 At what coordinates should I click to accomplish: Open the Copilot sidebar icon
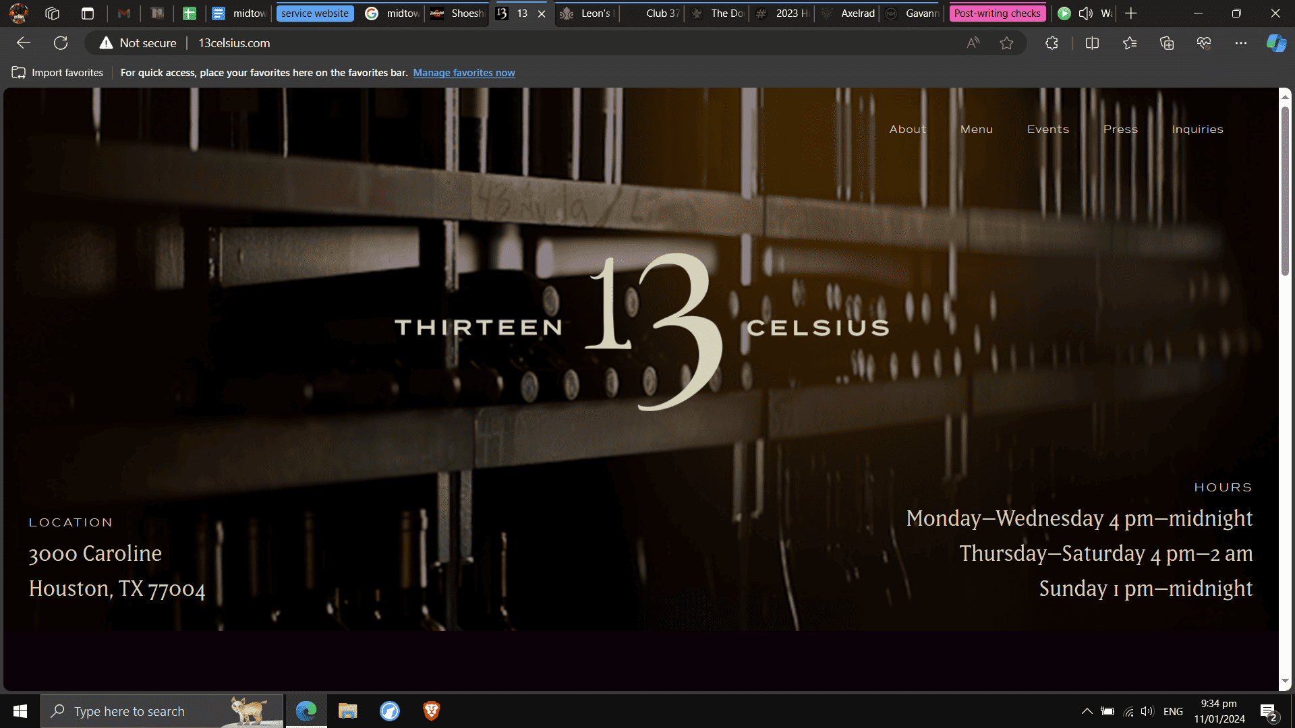(1276, 43)
